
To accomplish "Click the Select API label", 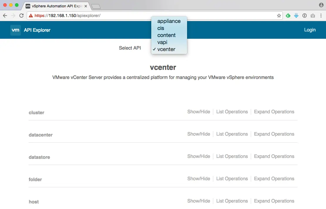I will [130, 48].
